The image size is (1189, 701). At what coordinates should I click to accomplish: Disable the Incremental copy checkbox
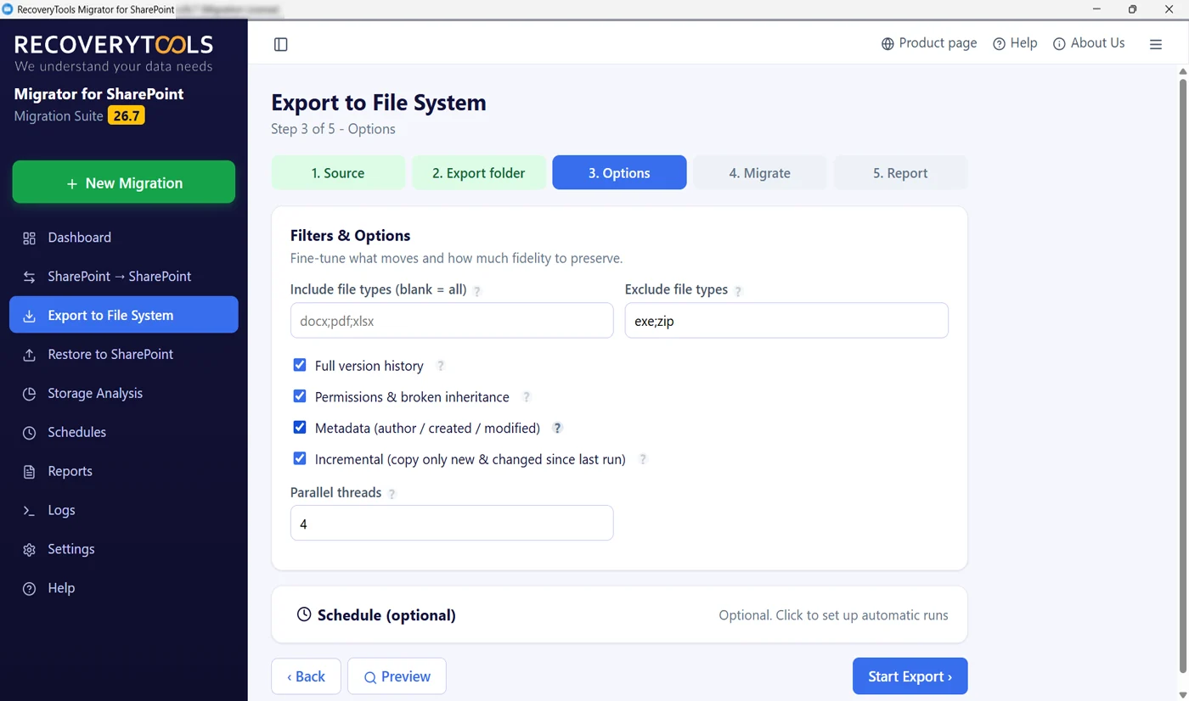300,458
